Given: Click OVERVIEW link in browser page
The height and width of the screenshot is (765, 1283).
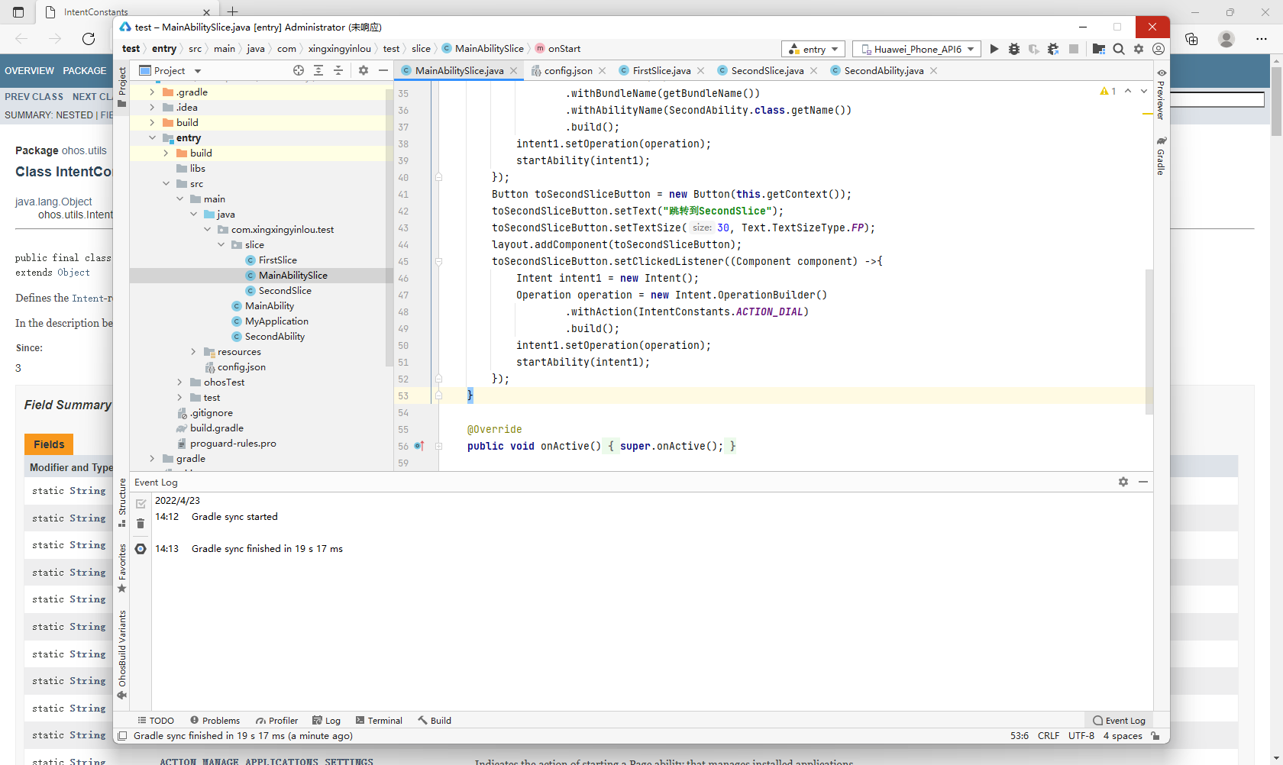Looking at the screenshot, I should pyautogui.click(x=29, y=70).
